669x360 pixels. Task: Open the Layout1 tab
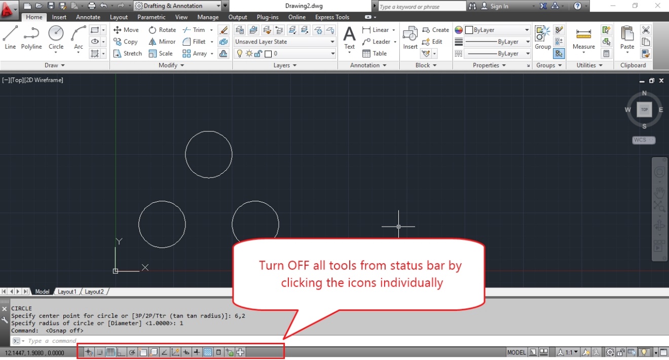click(x=67, y=292)
